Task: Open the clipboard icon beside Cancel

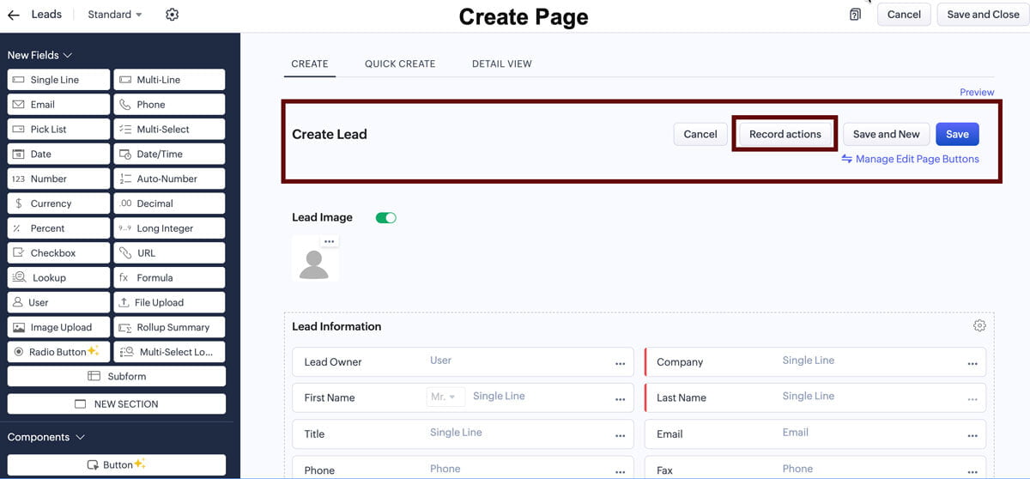Action: pos(855,15)
